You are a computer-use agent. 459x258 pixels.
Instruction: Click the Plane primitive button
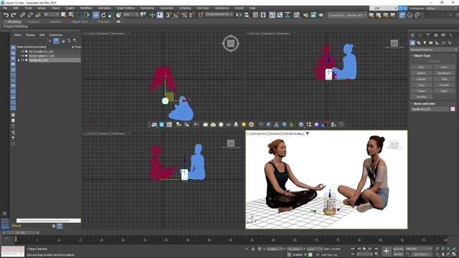point(444,91)
